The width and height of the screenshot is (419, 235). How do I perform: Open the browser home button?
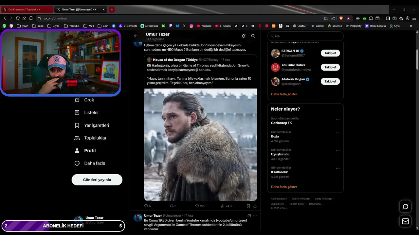point(24,18)
